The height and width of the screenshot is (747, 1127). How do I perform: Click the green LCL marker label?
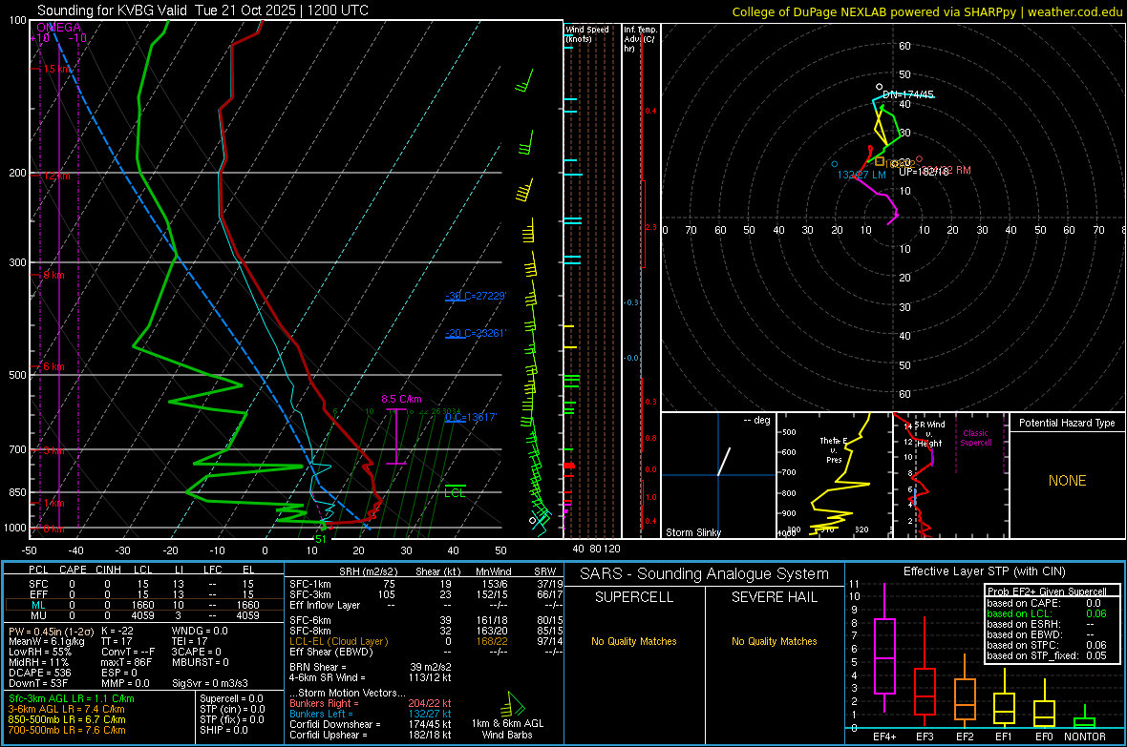coord(455,492)
